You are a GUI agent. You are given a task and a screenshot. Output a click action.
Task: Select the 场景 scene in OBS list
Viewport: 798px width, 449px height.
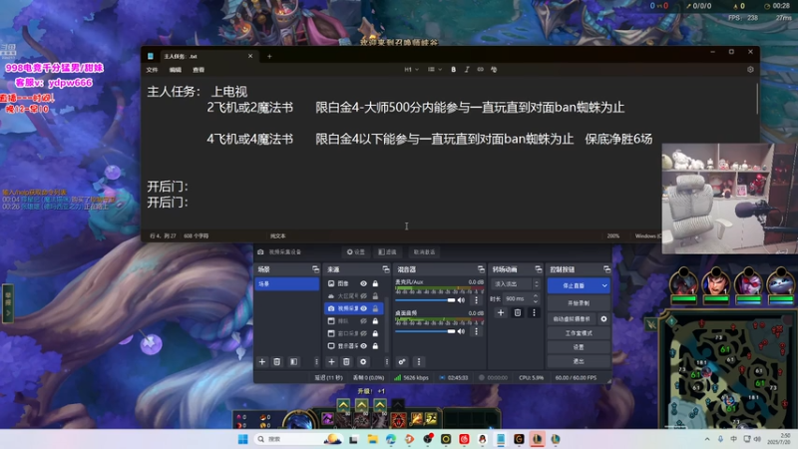click(286, 284)
